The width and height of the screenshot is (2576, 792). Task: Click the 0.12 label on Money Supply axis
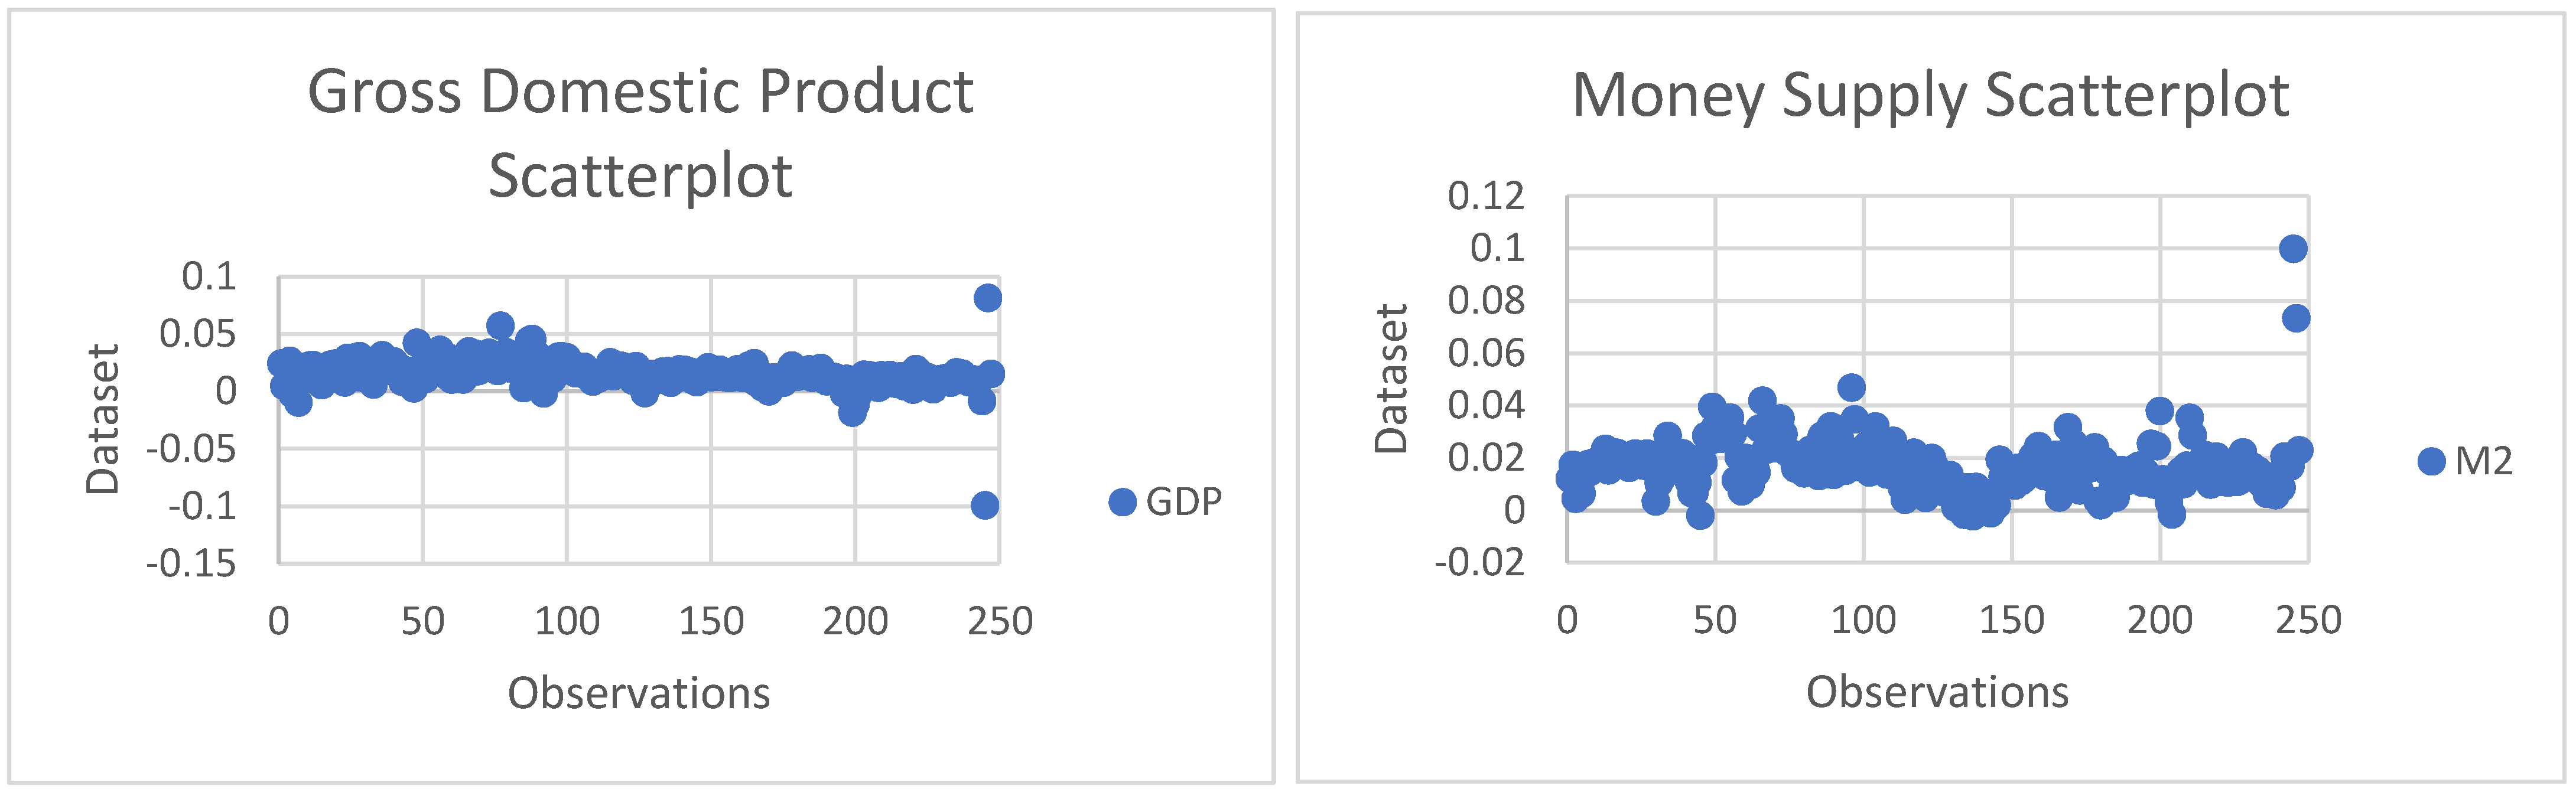click(1486, 196)
